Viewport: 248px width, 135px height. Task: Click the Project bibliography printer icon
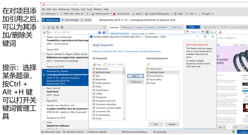[146, 14]
